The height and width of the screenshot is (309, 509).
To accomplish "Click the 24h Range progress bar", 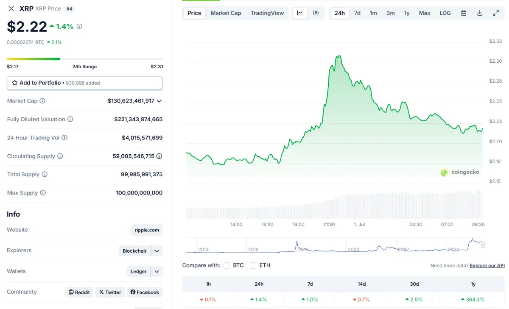I will coord(85,59).
